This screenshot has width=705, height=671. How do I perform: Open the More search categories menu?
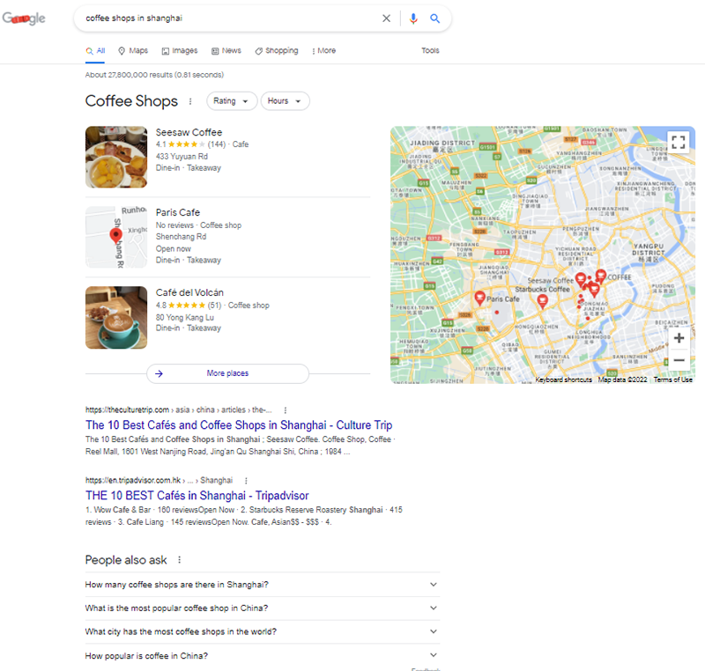click(x=323, y=51)
